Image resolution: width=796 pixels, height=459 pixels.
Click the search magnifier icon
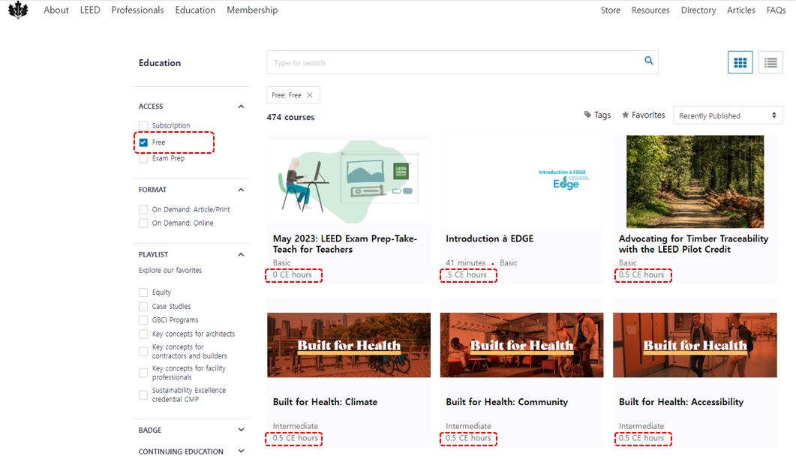tap(649, 61)
